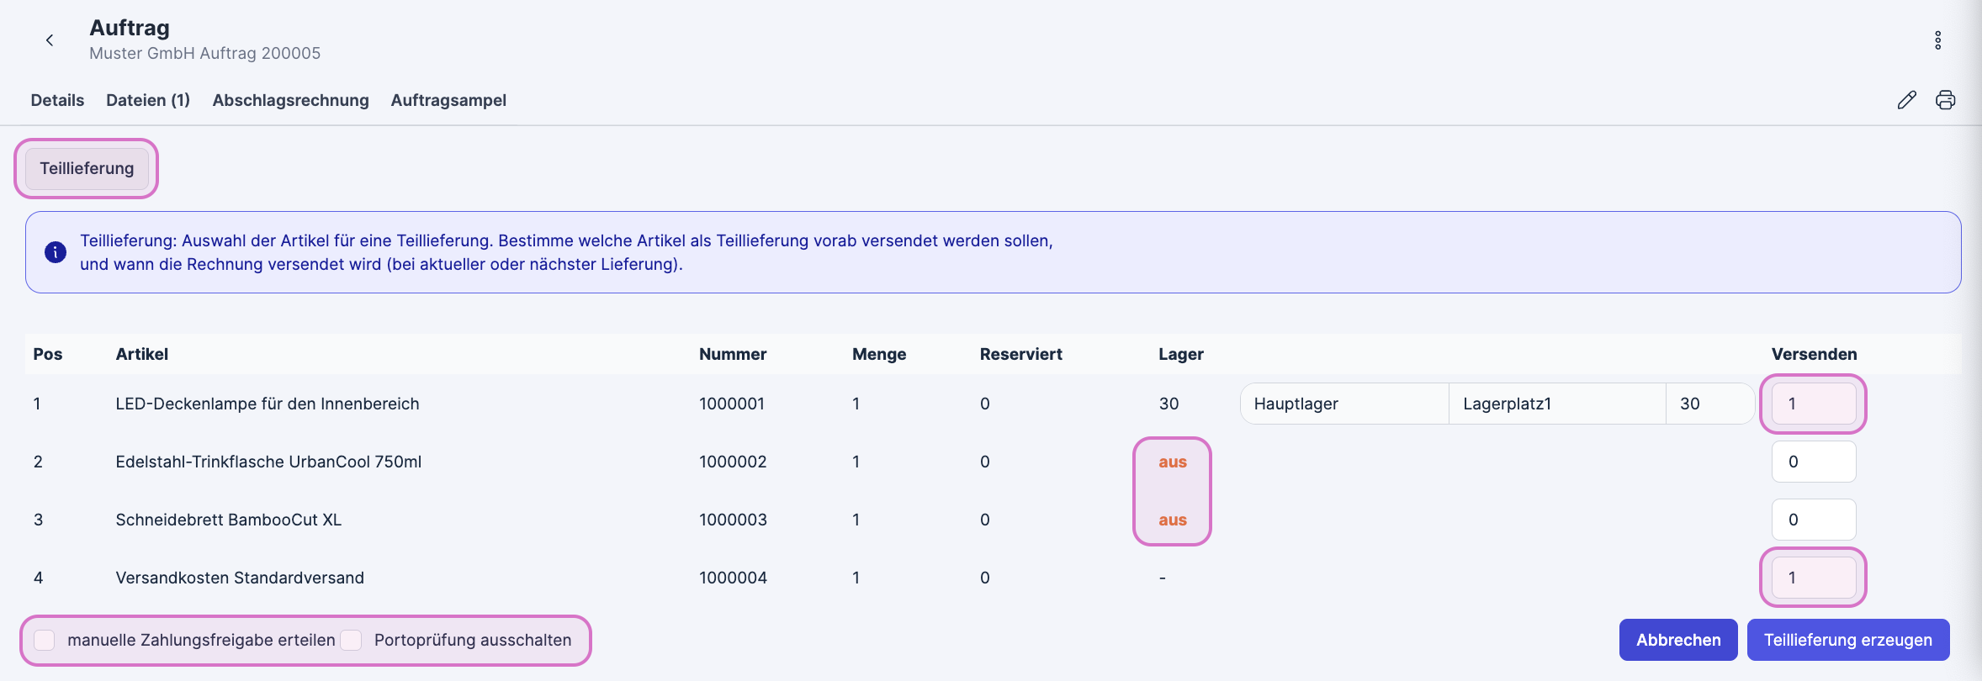1982x681 pixels.
Task: Select the Abschlagsrechnung tab
Action: click(290, 100)
